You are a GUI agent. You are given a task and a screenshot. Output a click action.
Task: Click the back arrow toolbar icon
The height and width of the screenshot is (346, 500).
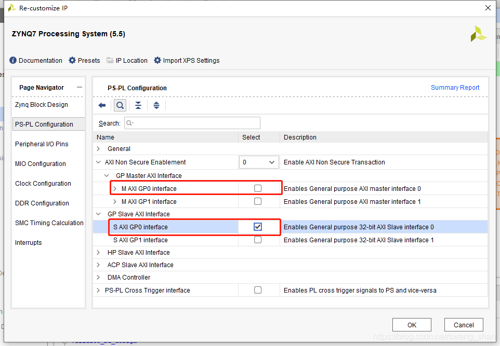[x=102, y=105]
